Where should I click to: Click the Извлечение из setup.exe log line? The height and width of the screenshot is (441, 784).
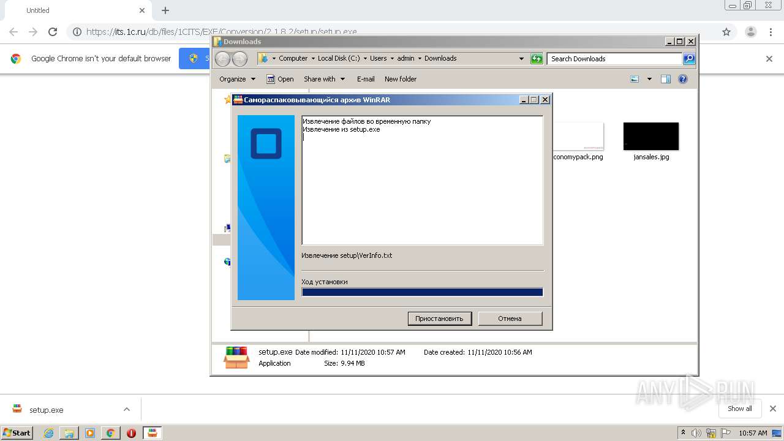[341, 129]
